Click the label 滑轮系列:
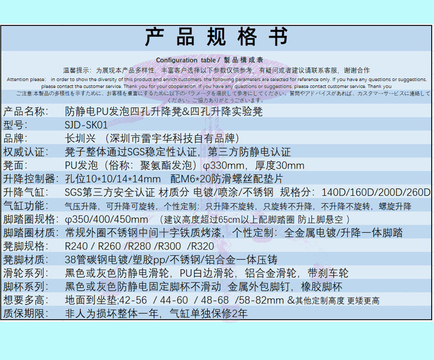This screenshot has width=434, height=360. click(x=25, y=273)
